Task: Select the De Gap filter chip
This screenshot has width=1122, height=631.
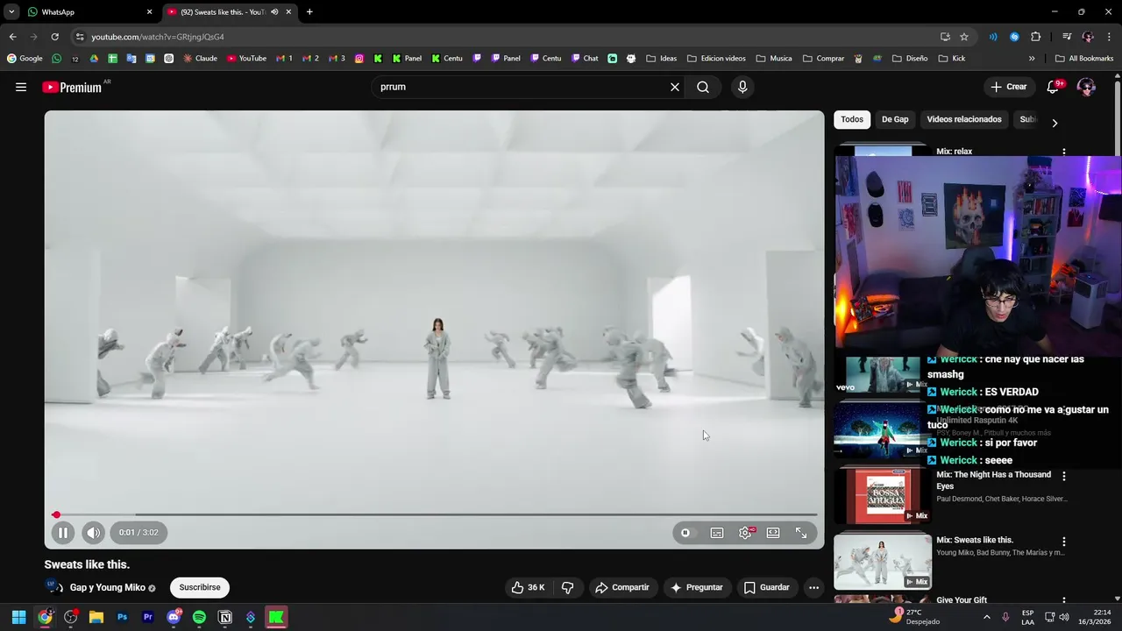Action: tap(895, 119)
